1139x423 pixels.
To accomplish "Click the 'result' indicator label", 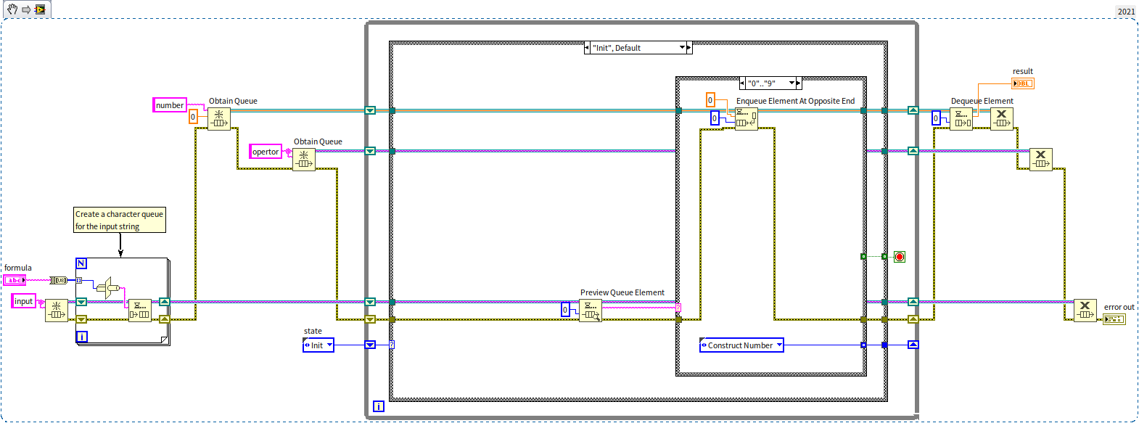I will pos(1023,71).
